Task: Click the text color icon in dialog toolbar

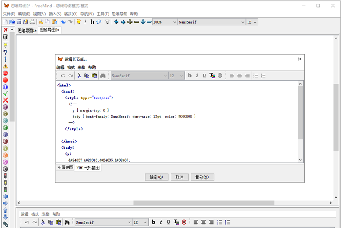Action: pyautogui.click(x=212, y=76)
